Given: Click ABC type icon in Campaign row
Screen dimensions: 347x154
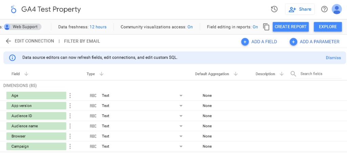Looking at the screenshot, I should point(93,146).
